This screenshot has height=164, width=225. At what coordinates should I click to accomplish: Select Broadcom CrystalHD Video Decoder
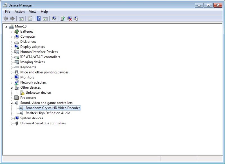(x=53, y=108)
